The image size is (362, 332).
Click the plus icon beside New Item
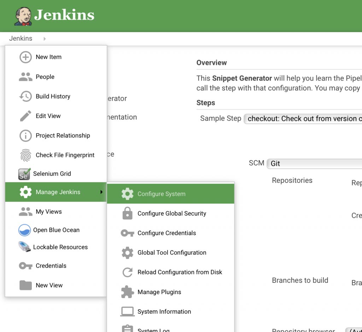25,57
